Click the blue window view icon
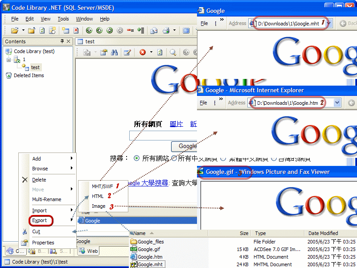This screenshot has width=357, height=268. (x=186, y=30)
